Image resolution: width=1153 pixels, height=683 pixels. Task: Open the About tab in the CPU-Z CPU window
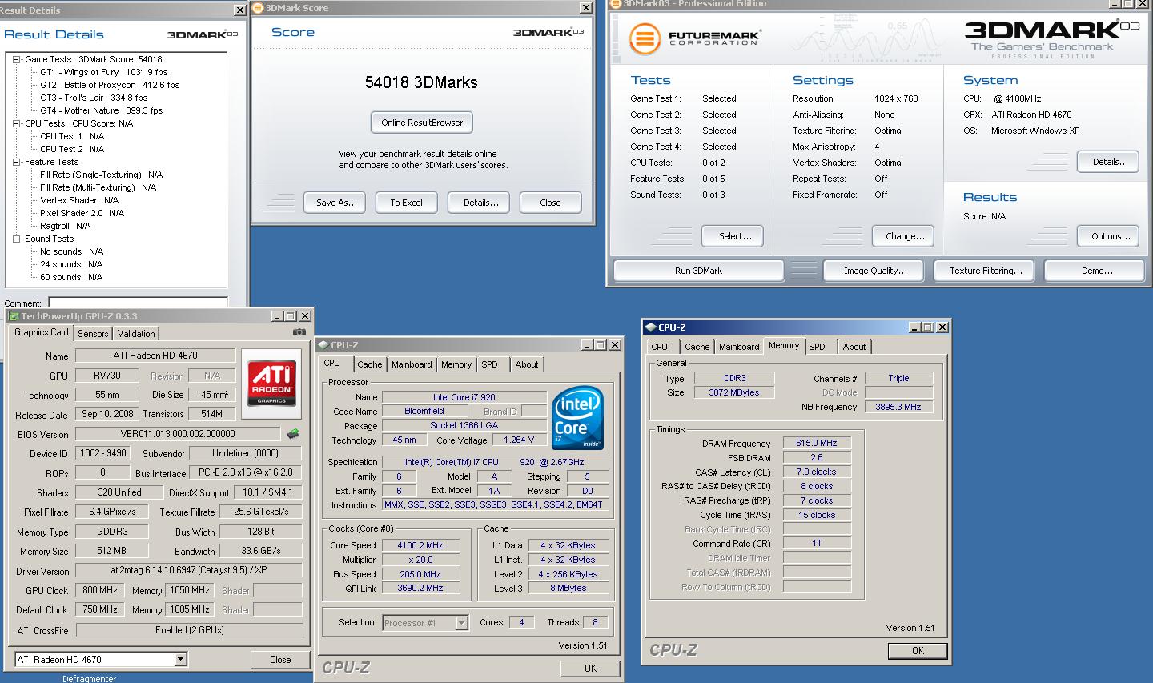[527, 364]
